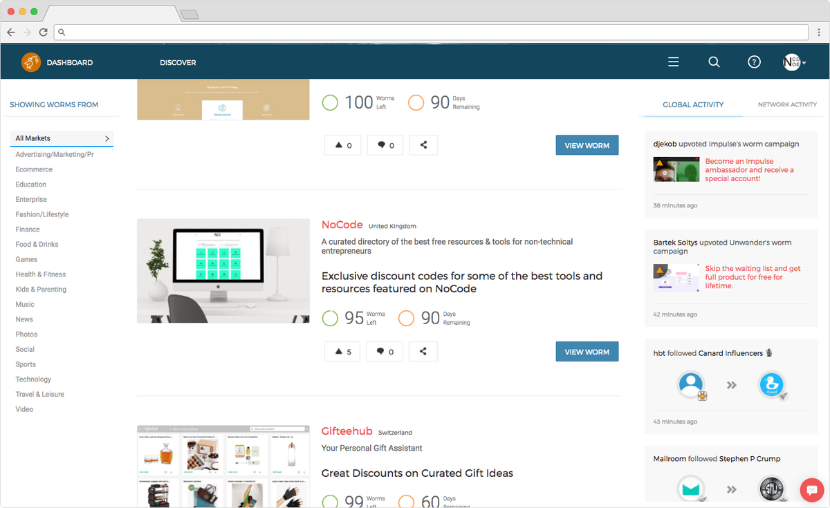Image resolution: width=830 pixels, height=508 pixels.
Task: Open comments on the top worm
Action: point(385,145)
